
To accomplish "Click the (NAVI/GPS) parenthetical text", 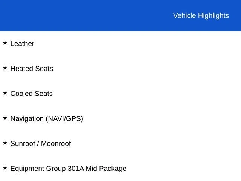I will 64,118.
